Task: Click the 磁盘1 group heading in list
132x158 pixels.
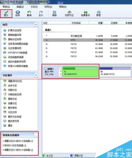Action: pos(48,30)
